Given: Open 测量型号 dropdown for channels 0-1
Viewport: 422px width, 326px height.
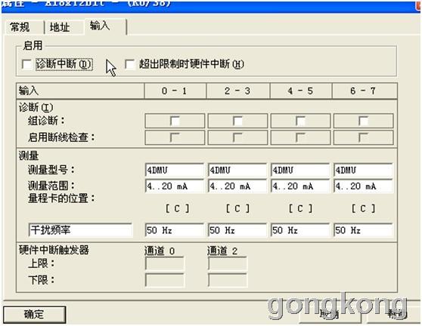Looking at the screenshot, I should tap(175, 170).
